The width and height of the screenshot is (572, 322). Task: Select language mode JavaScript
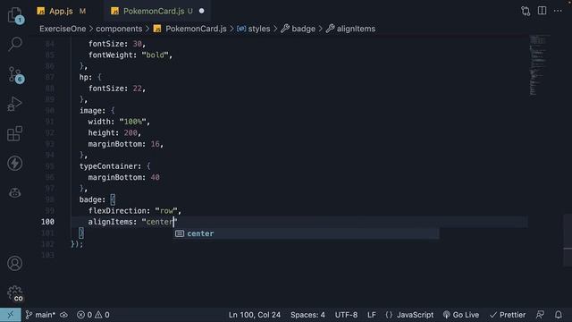[409, 315]
